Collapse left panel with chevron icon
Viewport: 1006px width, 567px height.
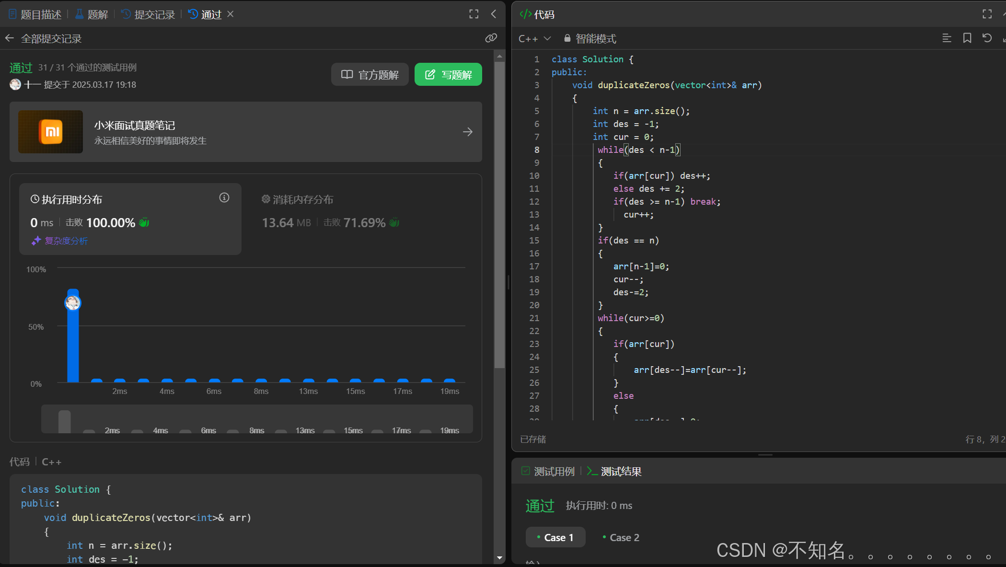point(494,14)
